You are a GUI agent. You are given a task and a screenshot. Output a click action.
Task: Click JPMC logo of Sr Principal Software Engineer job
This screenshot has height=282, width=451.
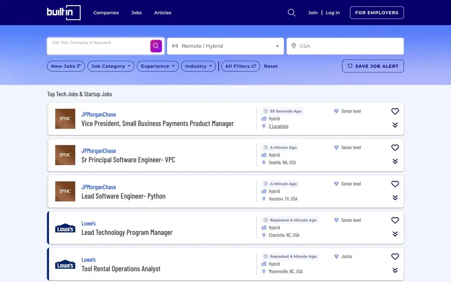65,155
